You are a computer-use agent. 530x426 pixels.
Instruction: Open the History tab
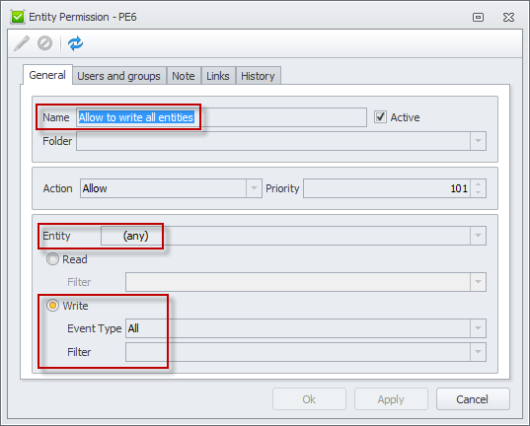pos(258,76)
